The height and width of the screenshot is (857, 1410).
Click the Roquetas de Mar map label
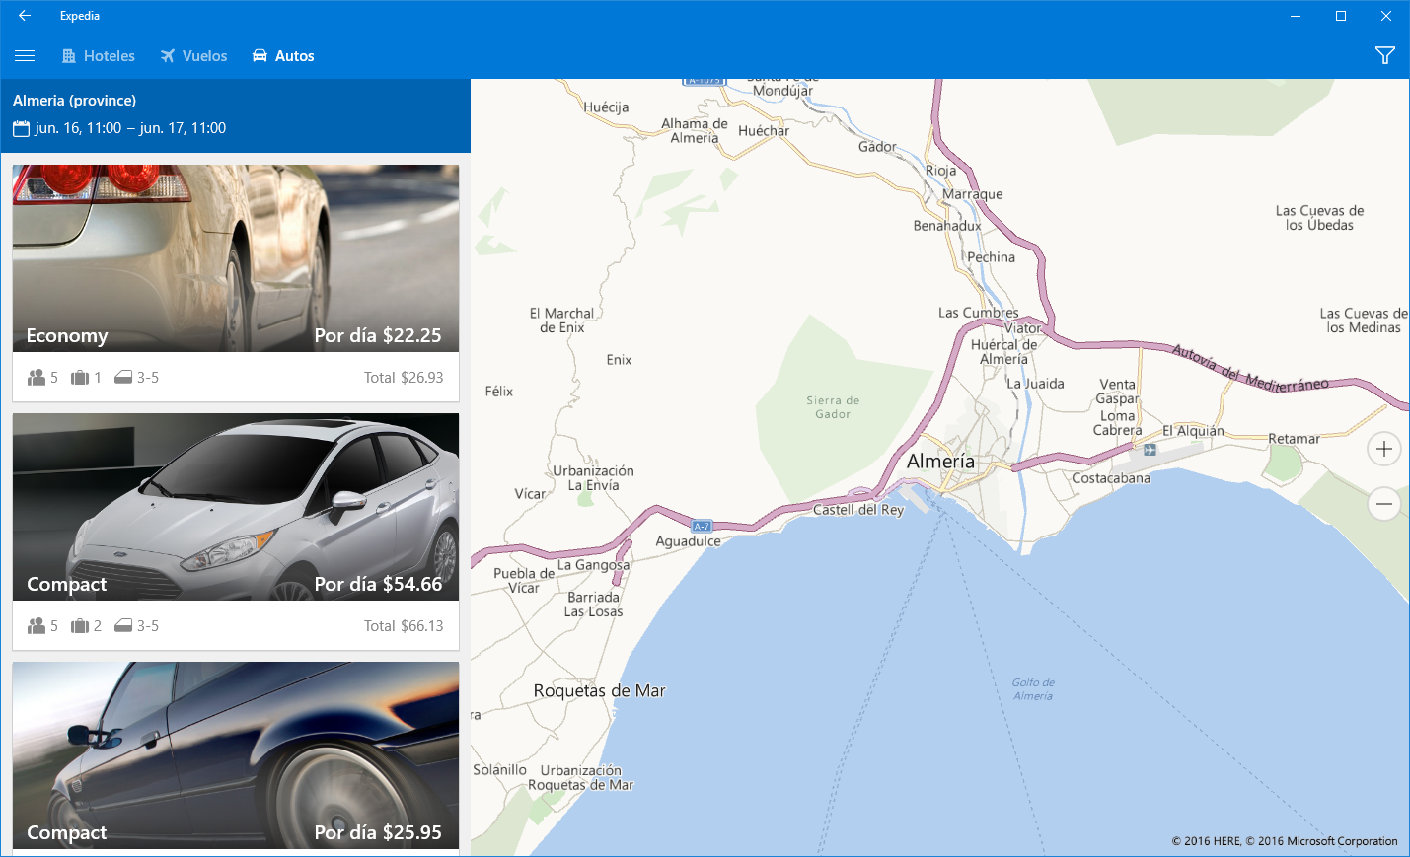pyautogui.click(x=599, y=691)
